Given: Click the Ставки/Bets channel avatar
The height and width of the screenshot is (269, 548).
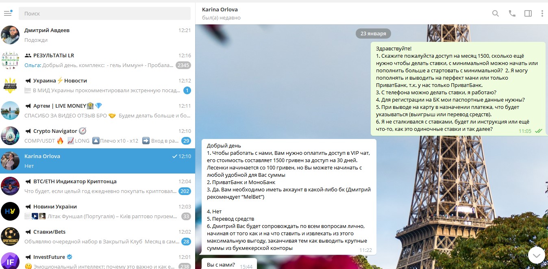Looking at the screenshot, I should coord(10,236).
